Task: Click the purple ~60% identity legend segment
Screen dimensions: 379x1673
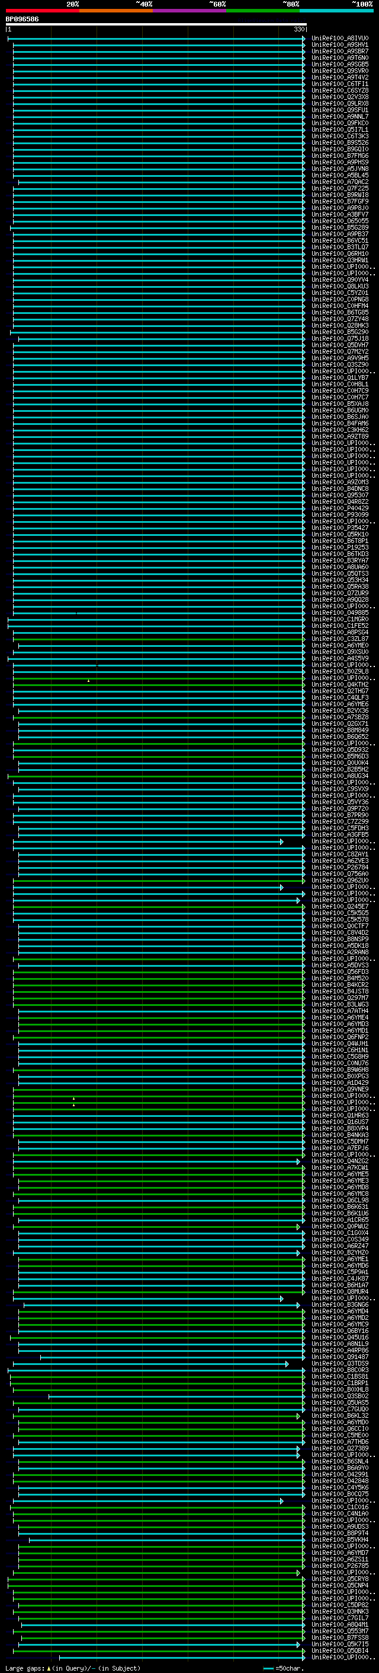Action: coord(190,11)
